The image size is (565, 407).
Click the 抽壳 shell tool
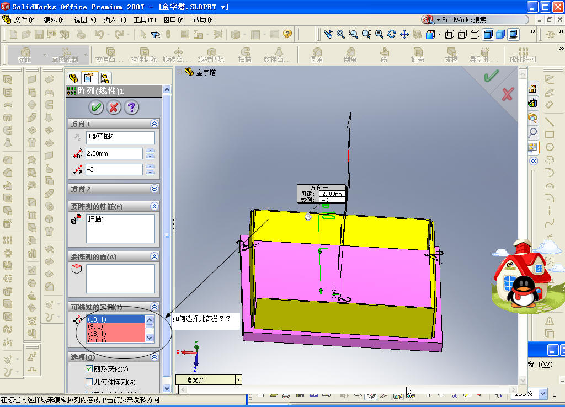[417, 55]
